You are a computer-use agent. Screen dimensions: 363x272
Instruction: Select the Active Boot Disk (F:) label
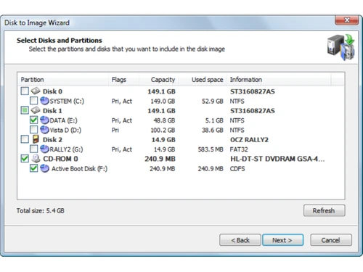coord(79,169)
